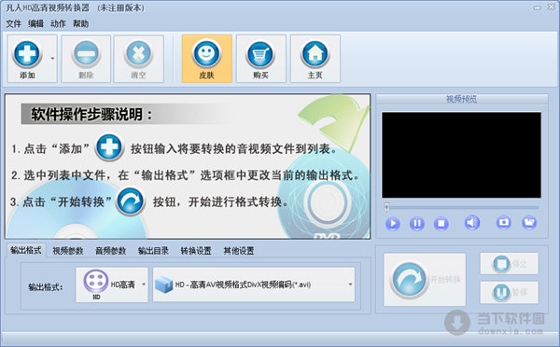
Task: Select the 输出格式 tab
Action: (x=26, y=250)
